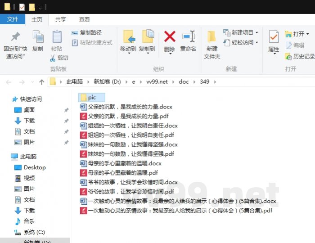The image size is (315, 243).
Task: Select the 5篇合集 docx file
Action: point(178,201)
